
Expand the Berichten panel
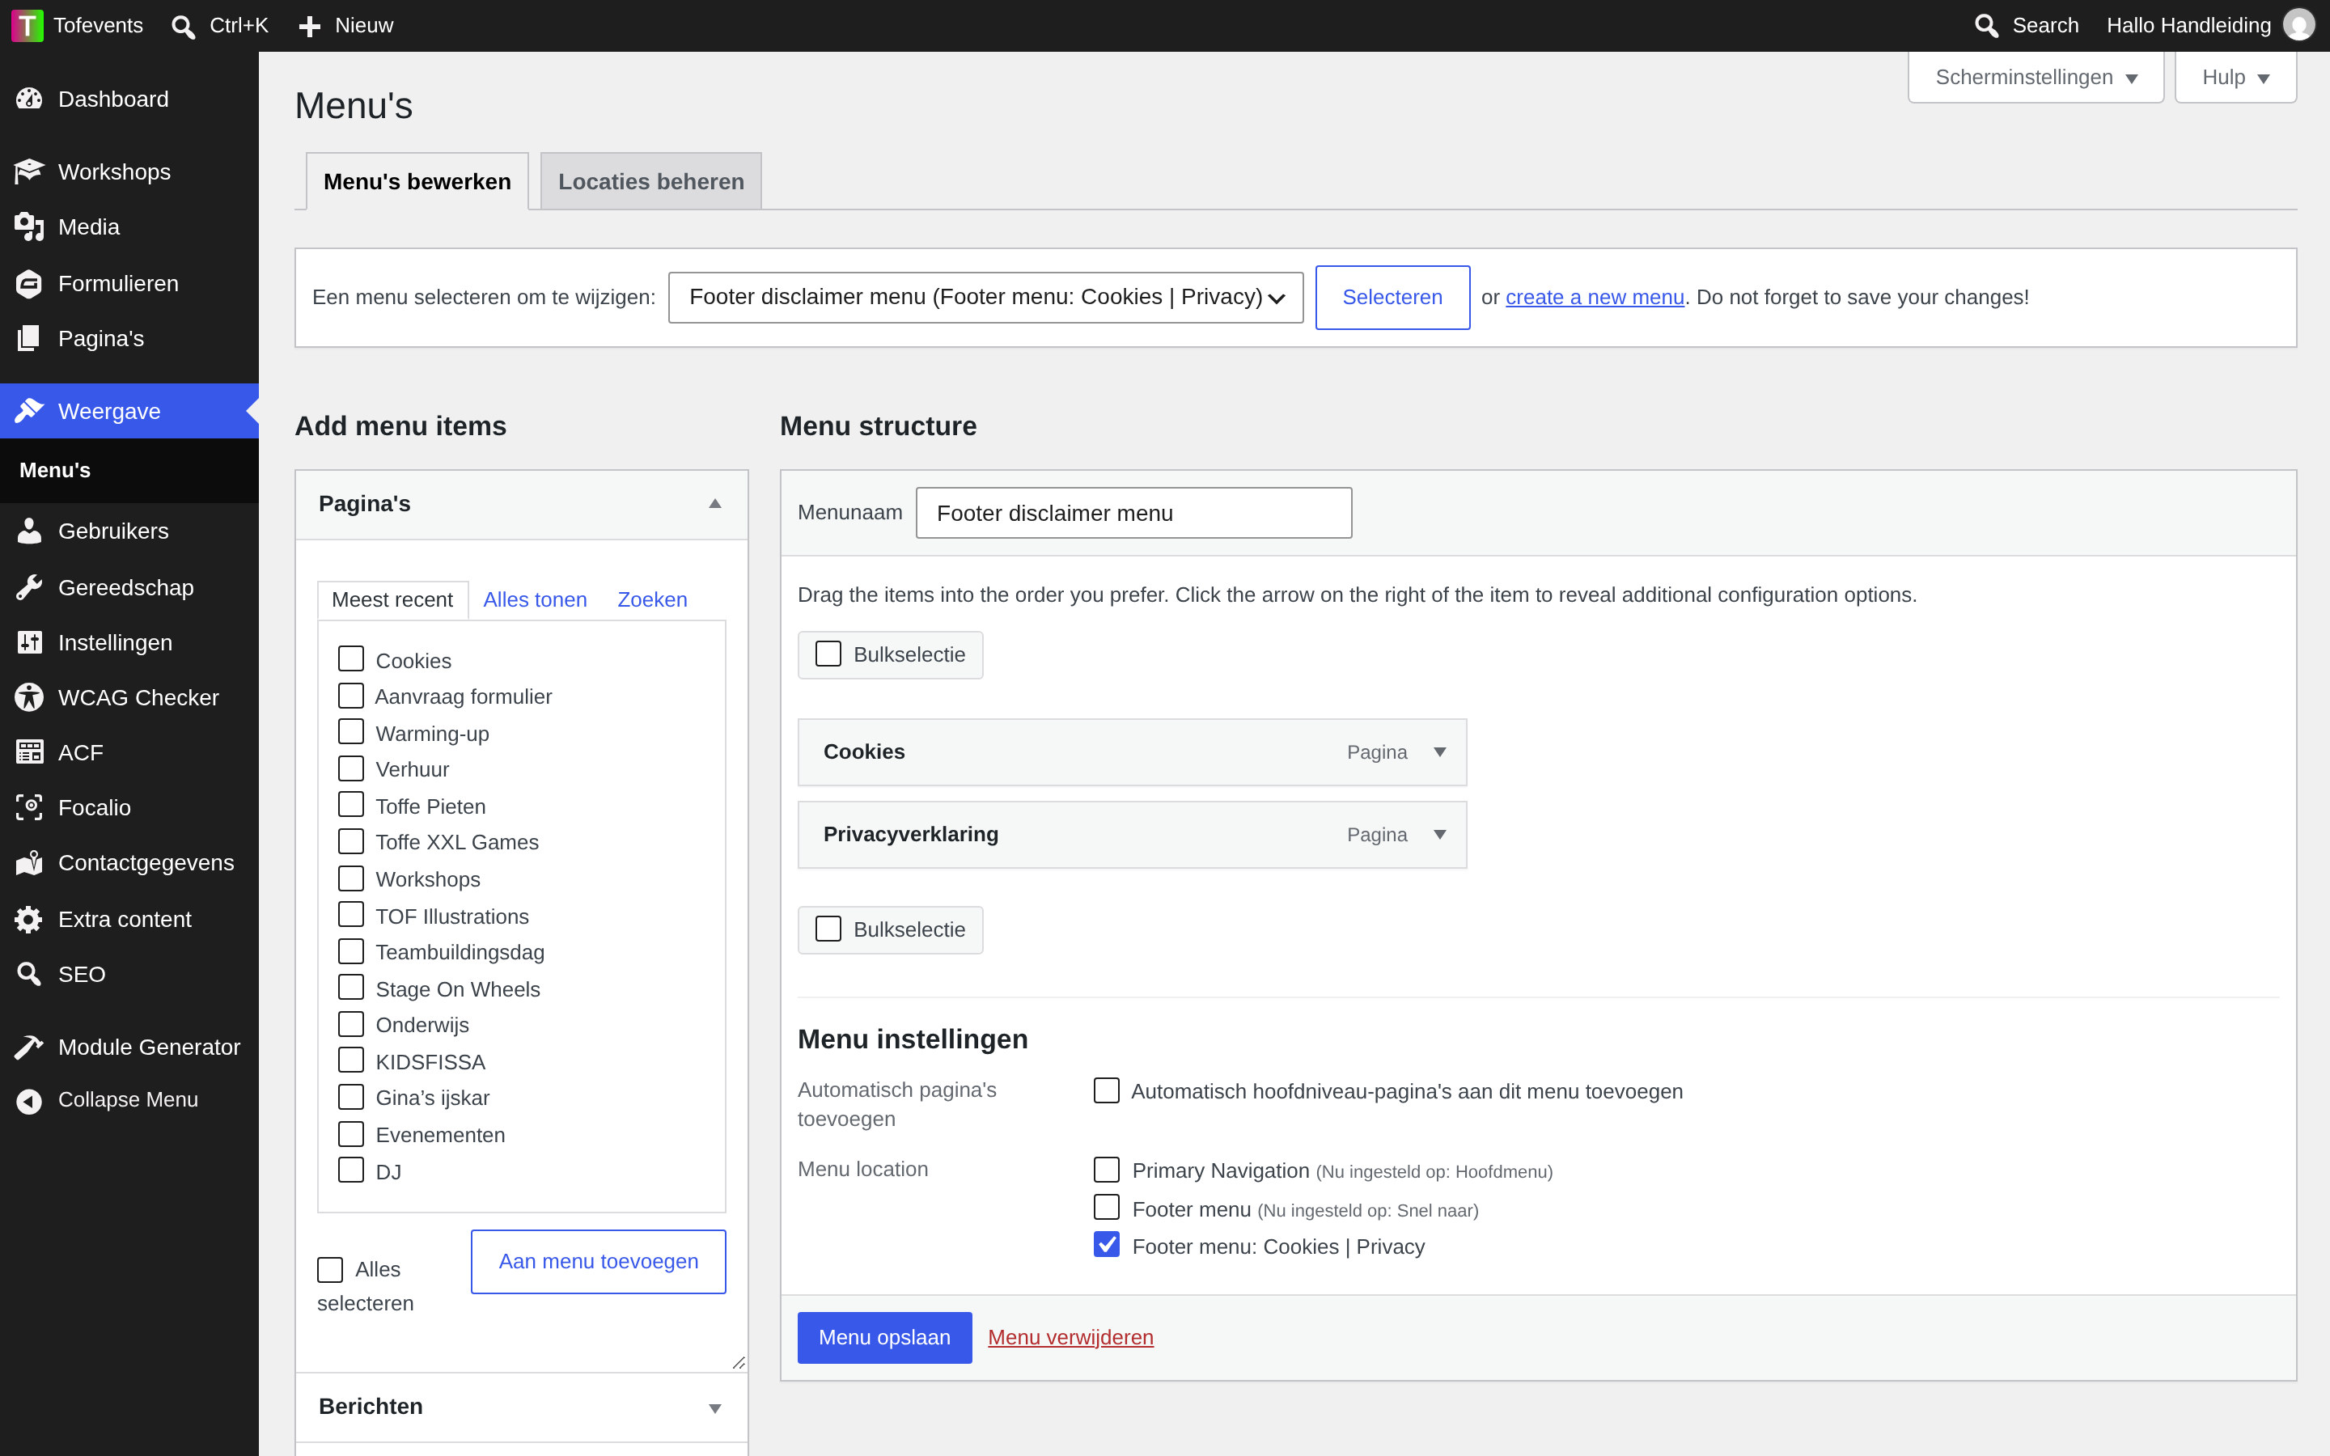pyautogui.click(x=714, y=1407)
